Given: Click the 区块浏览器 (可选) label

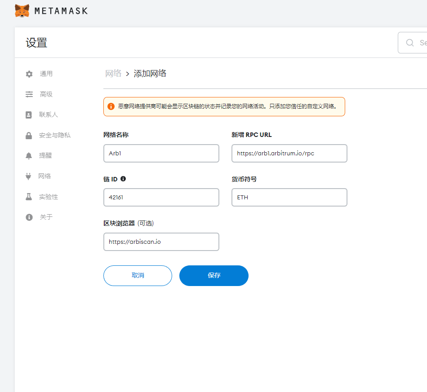Looking at the screenshot, I should tap(129, 223).
